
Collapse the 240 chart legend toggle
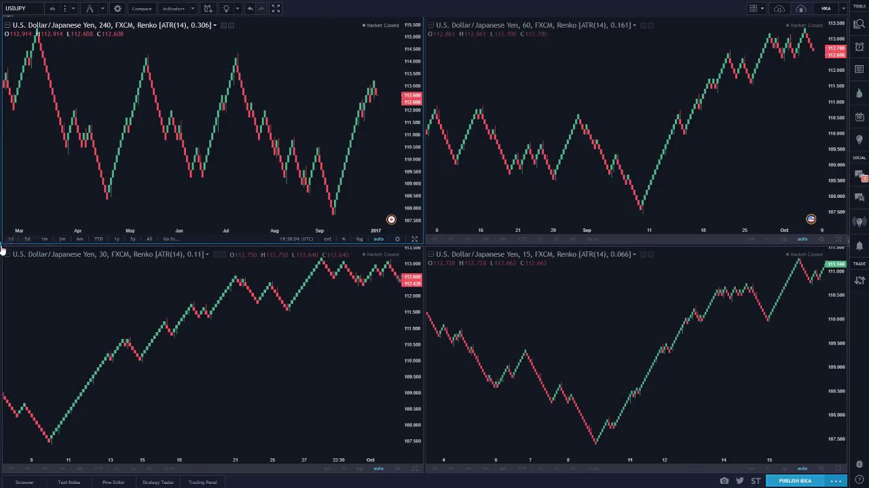[x=7, y=25]
